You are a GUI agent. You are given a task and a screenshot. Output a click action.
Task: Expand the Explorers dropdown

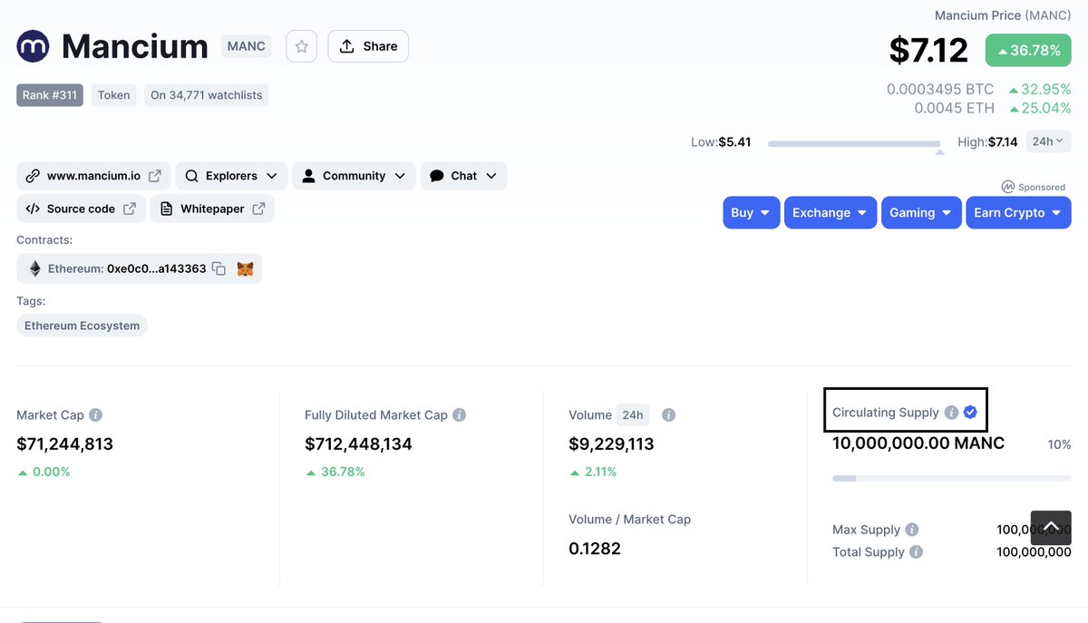pos(231,176)
